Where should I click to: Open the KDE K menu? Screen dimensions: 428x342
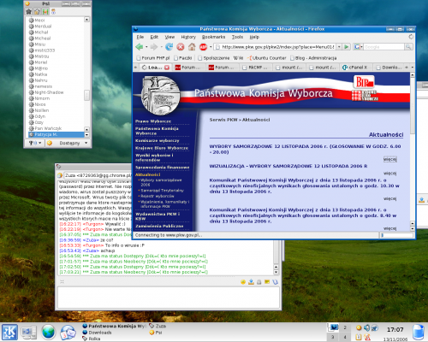coord(10,332)
